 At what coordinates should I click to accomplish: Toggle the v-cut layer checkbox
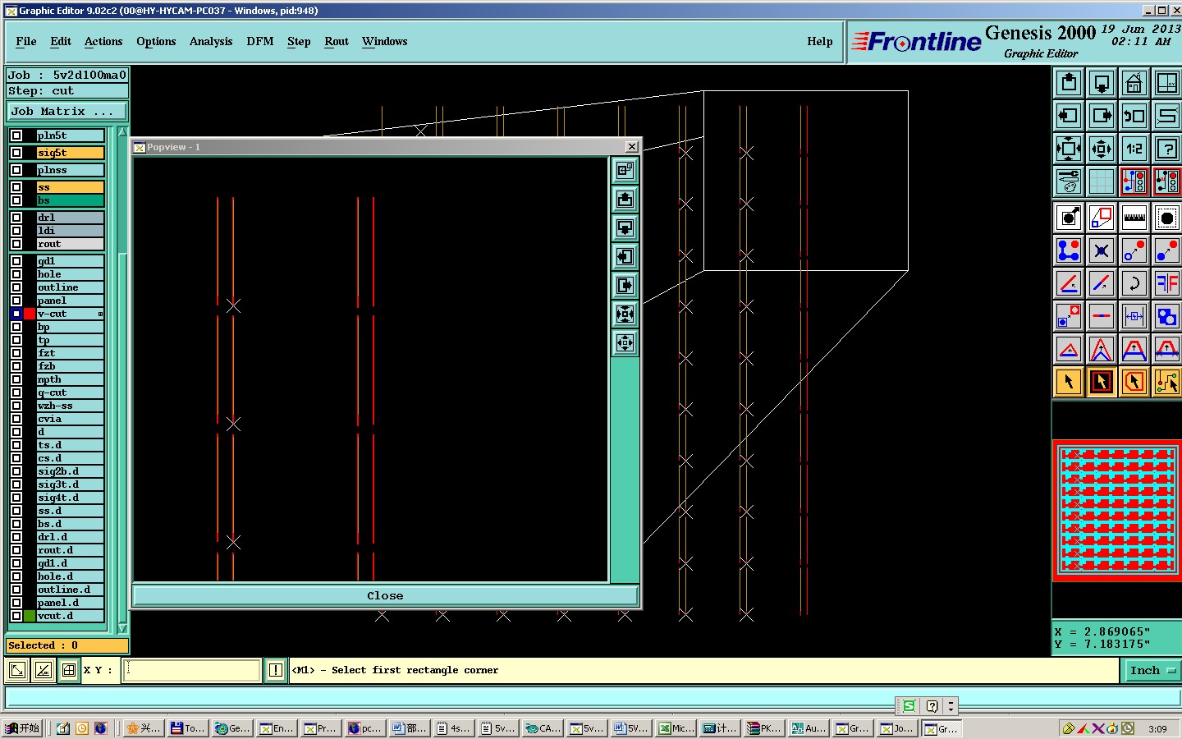click(16, 314)
